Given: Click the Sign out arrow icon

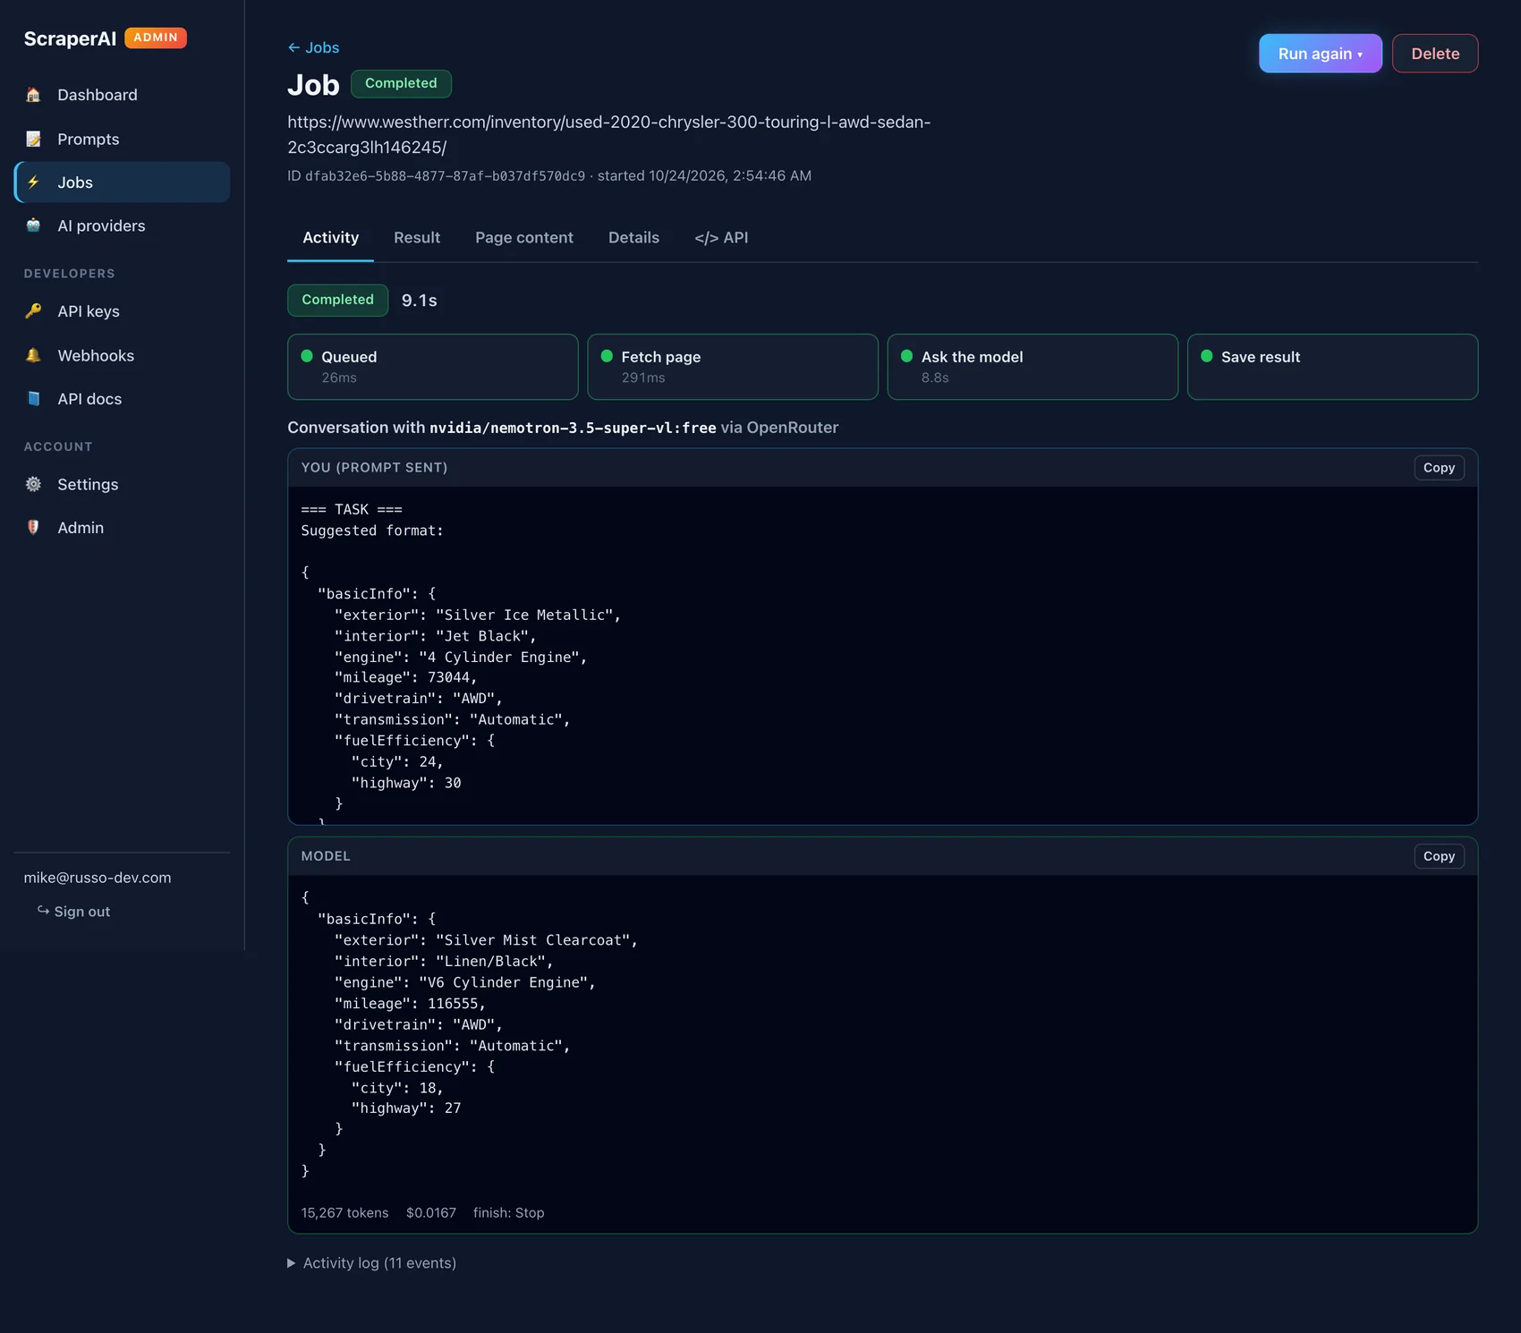Looking at the screenshot, I should (43, 911).
